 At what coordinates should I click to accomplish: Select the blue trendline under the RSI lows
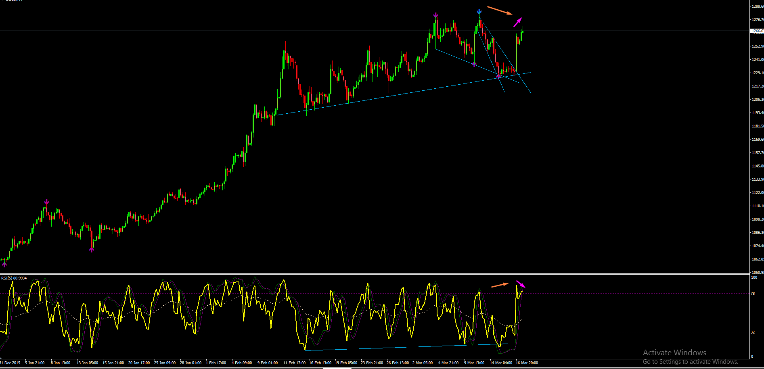click(x=406, y=347)
